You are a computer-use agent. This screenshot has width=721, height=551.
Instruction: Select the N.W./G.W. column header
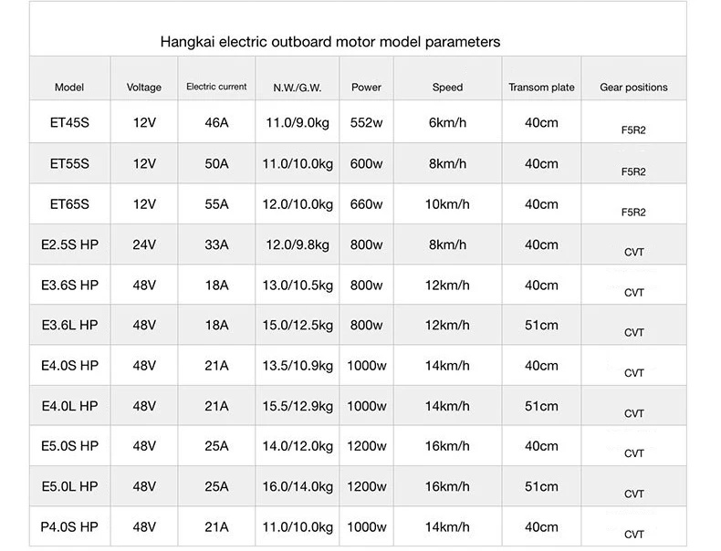click(298, 88)
